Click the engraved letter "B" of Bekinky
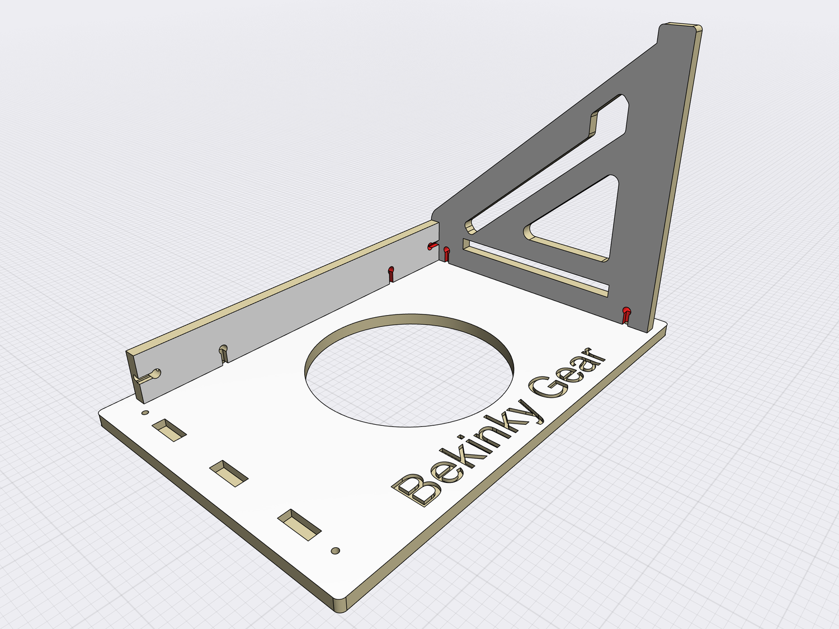Image resolution: width=839 pixels, height=629 pixels. click(417, 489)
